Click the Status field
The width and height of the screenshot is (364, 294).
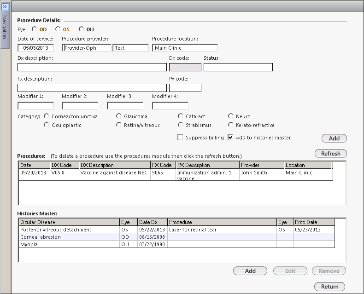click(238, 67)
